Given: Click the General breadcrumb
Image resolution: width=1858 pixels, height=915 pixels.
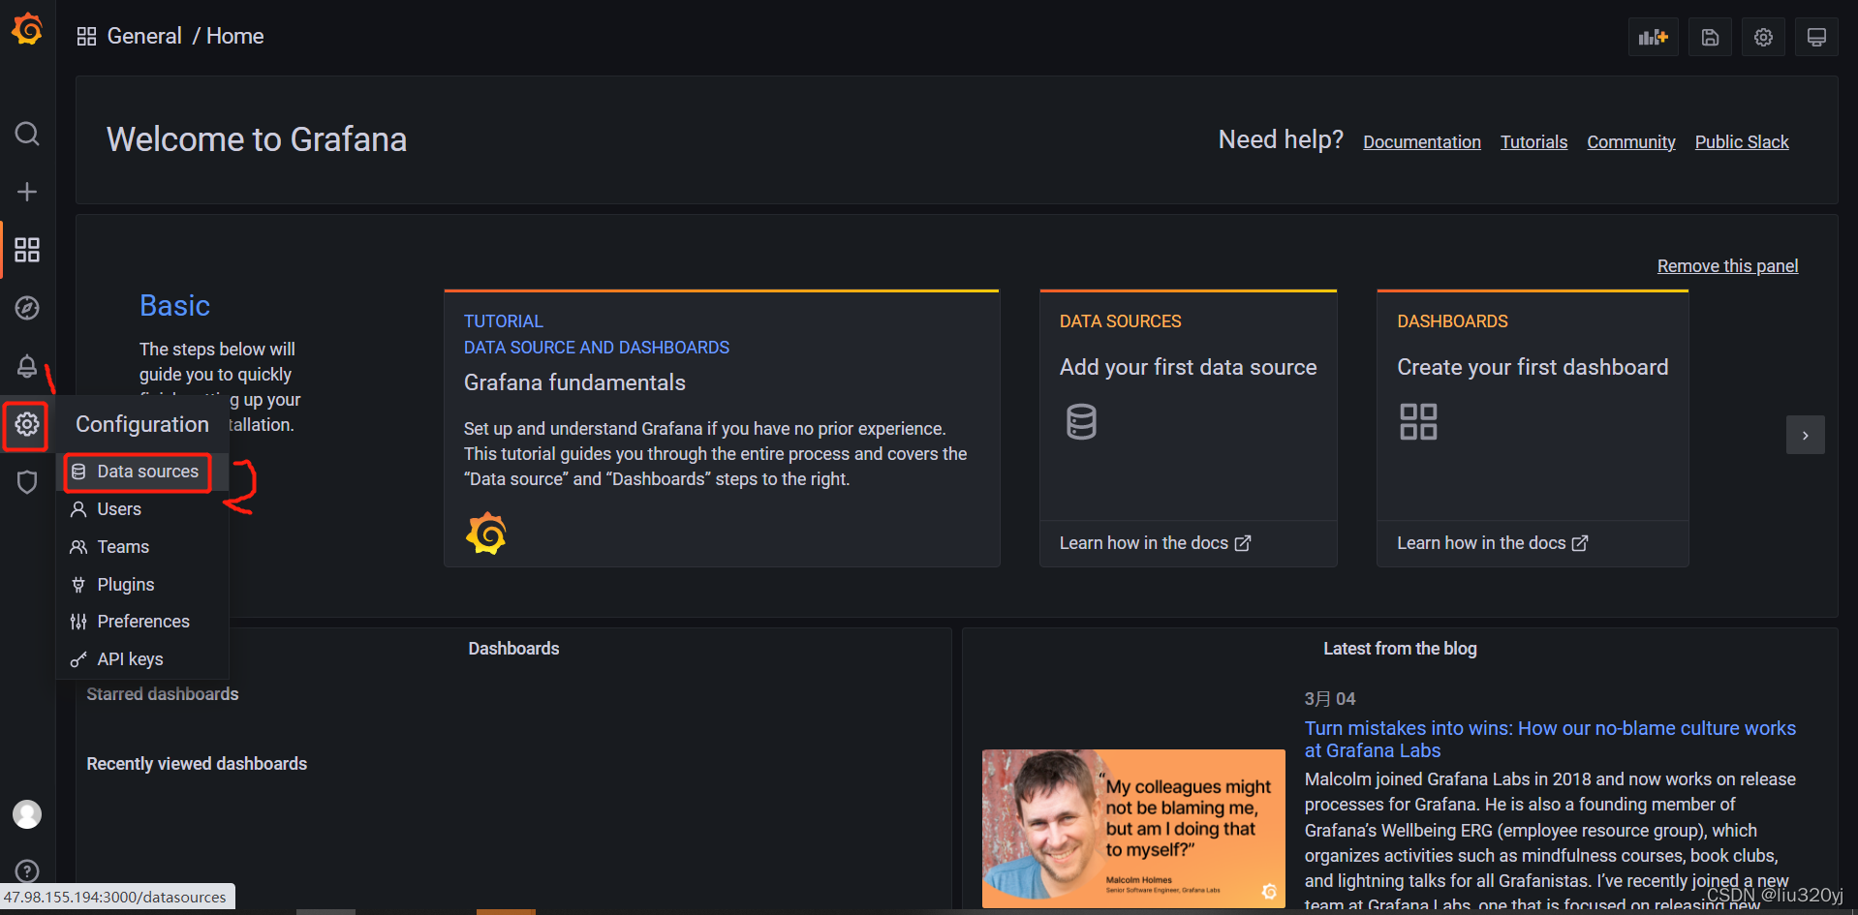Looking at the screenshot, I should pyautogui.click(x=144, y=37).
